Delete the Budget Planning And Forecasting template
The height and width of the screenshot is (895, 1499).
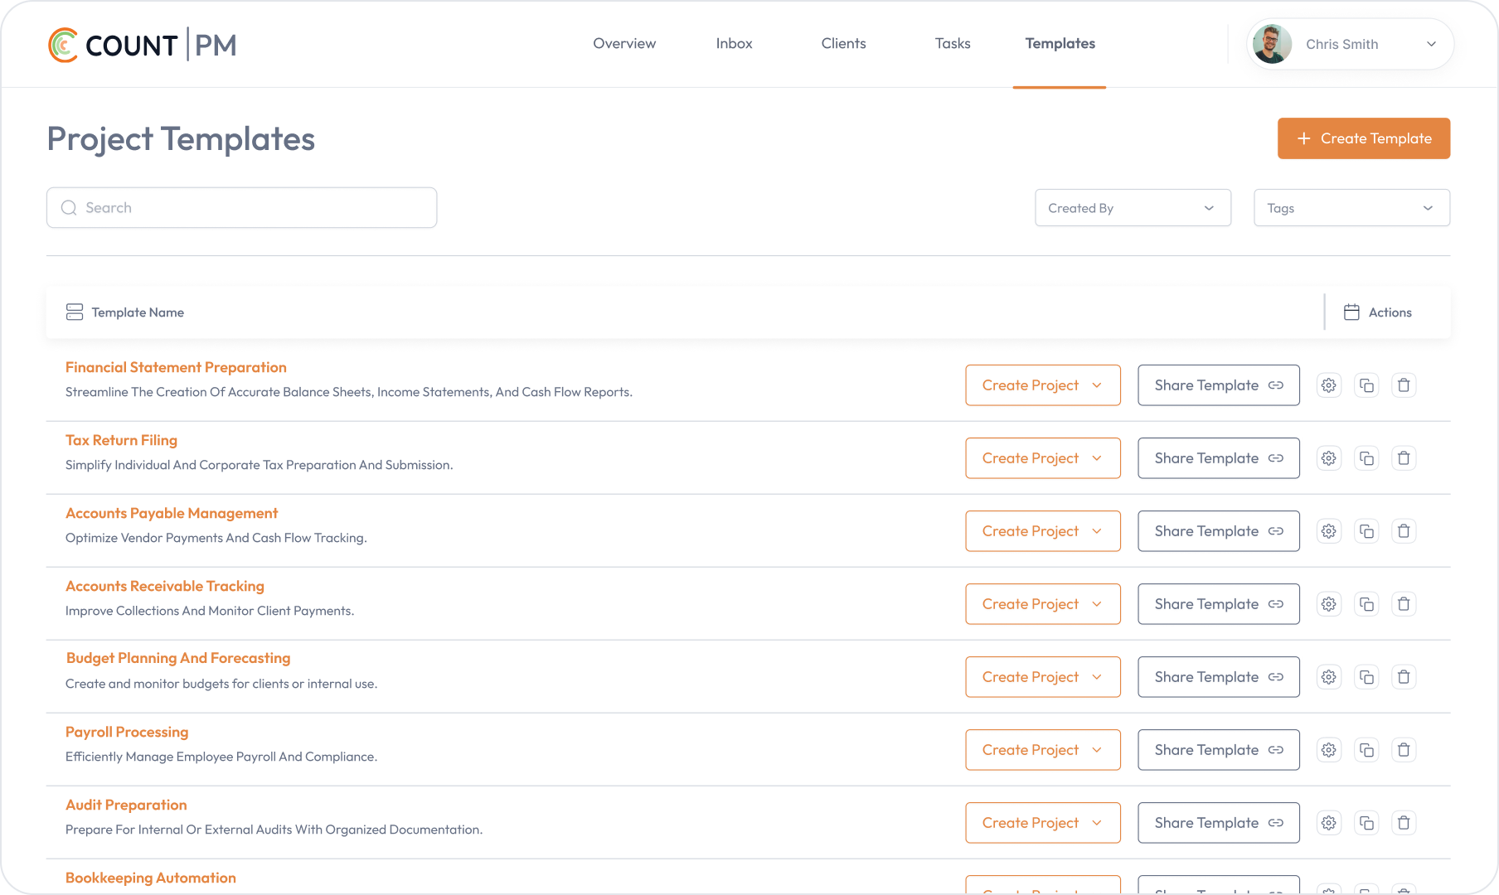click(1404, 676)
